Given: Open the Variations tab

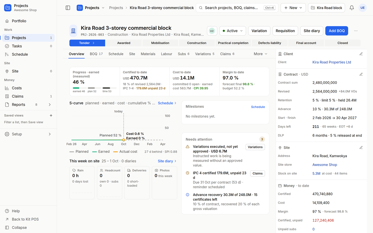Looking at the screenshot, I should (205, 54).
